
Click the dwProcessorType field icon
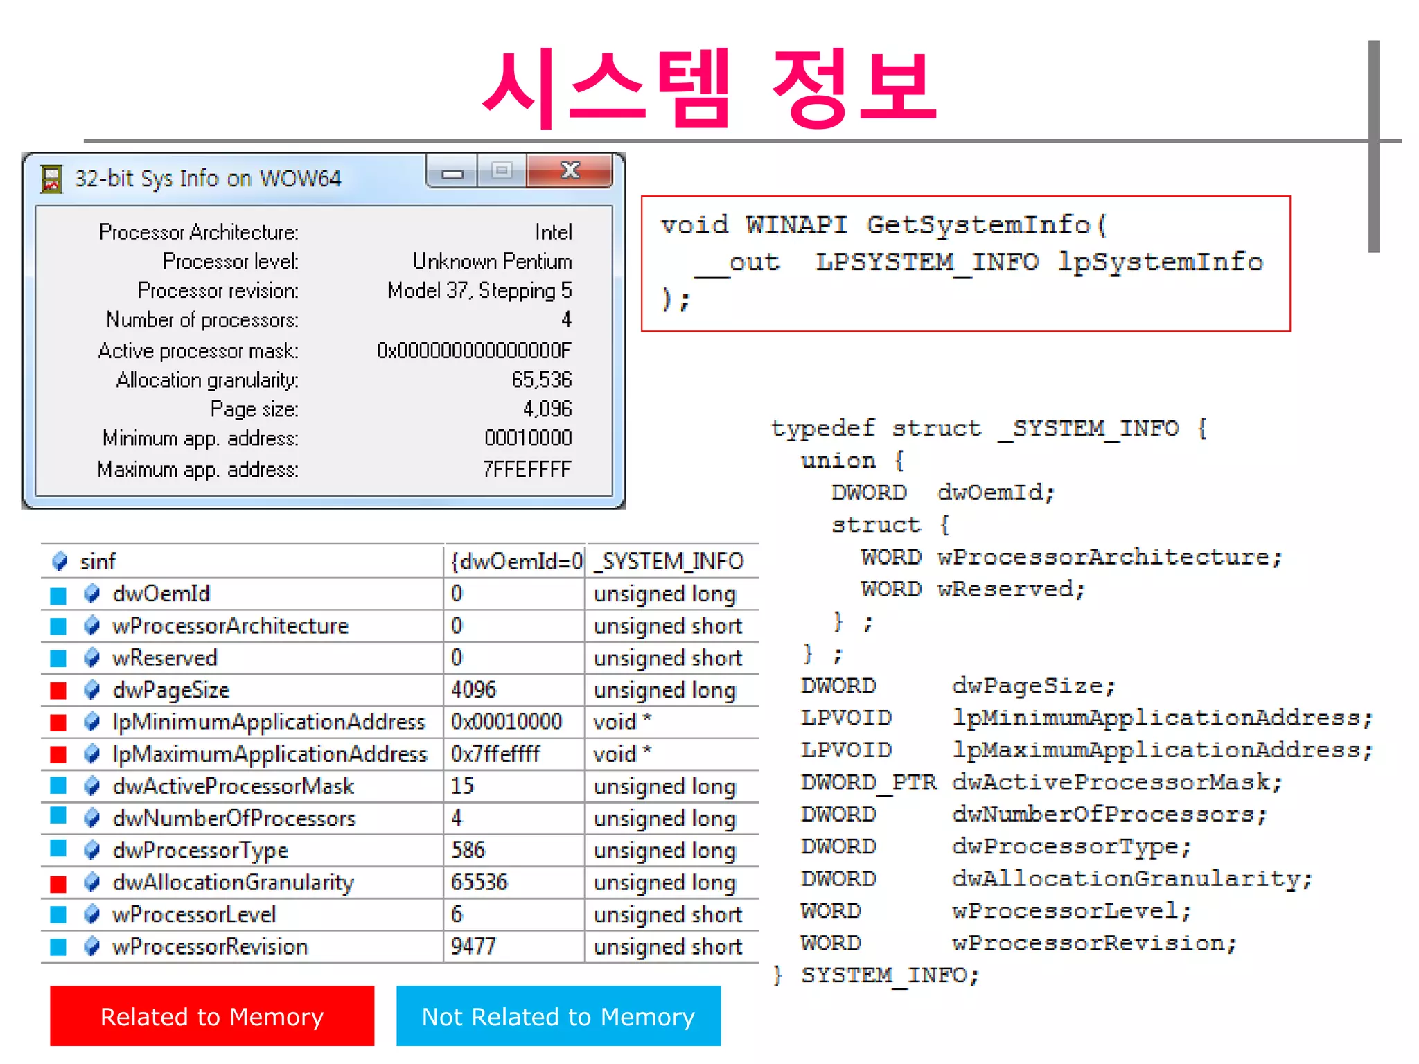point(91,850)
